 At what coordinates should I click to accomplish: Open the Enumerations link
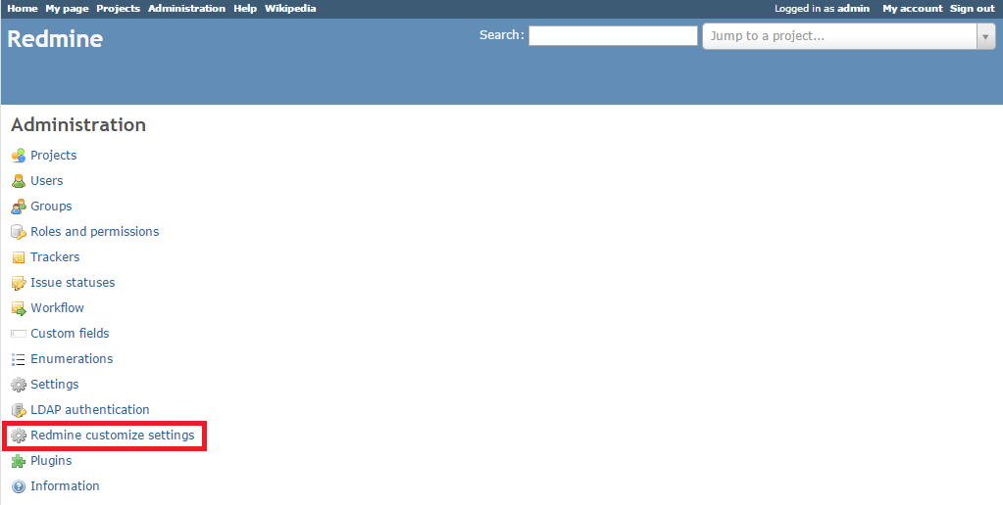pyautogui.click(x=72, y=359)
